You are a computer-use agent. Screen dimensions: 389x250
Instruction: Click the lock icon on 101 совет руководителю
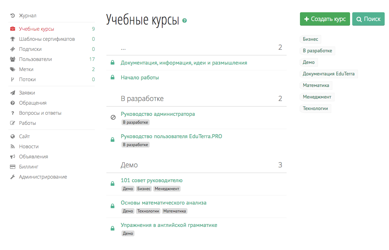coord(112,184)
